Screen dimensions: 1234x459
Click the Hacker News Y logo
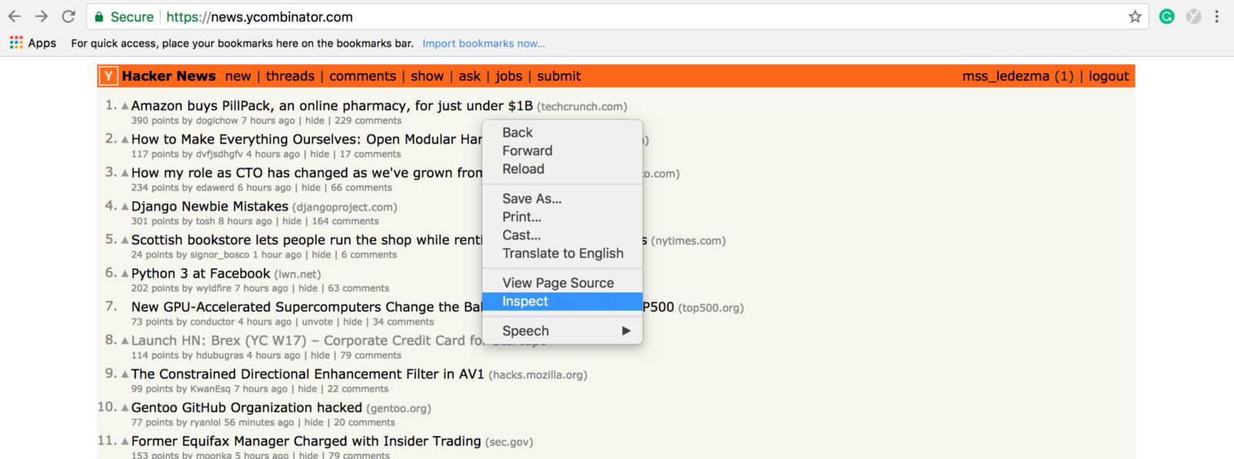109,76
